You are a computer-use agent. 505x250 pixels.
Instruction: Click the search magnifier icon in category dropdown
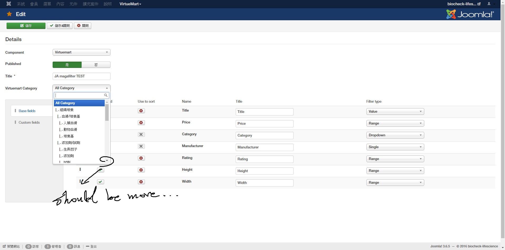click(106, 95)
